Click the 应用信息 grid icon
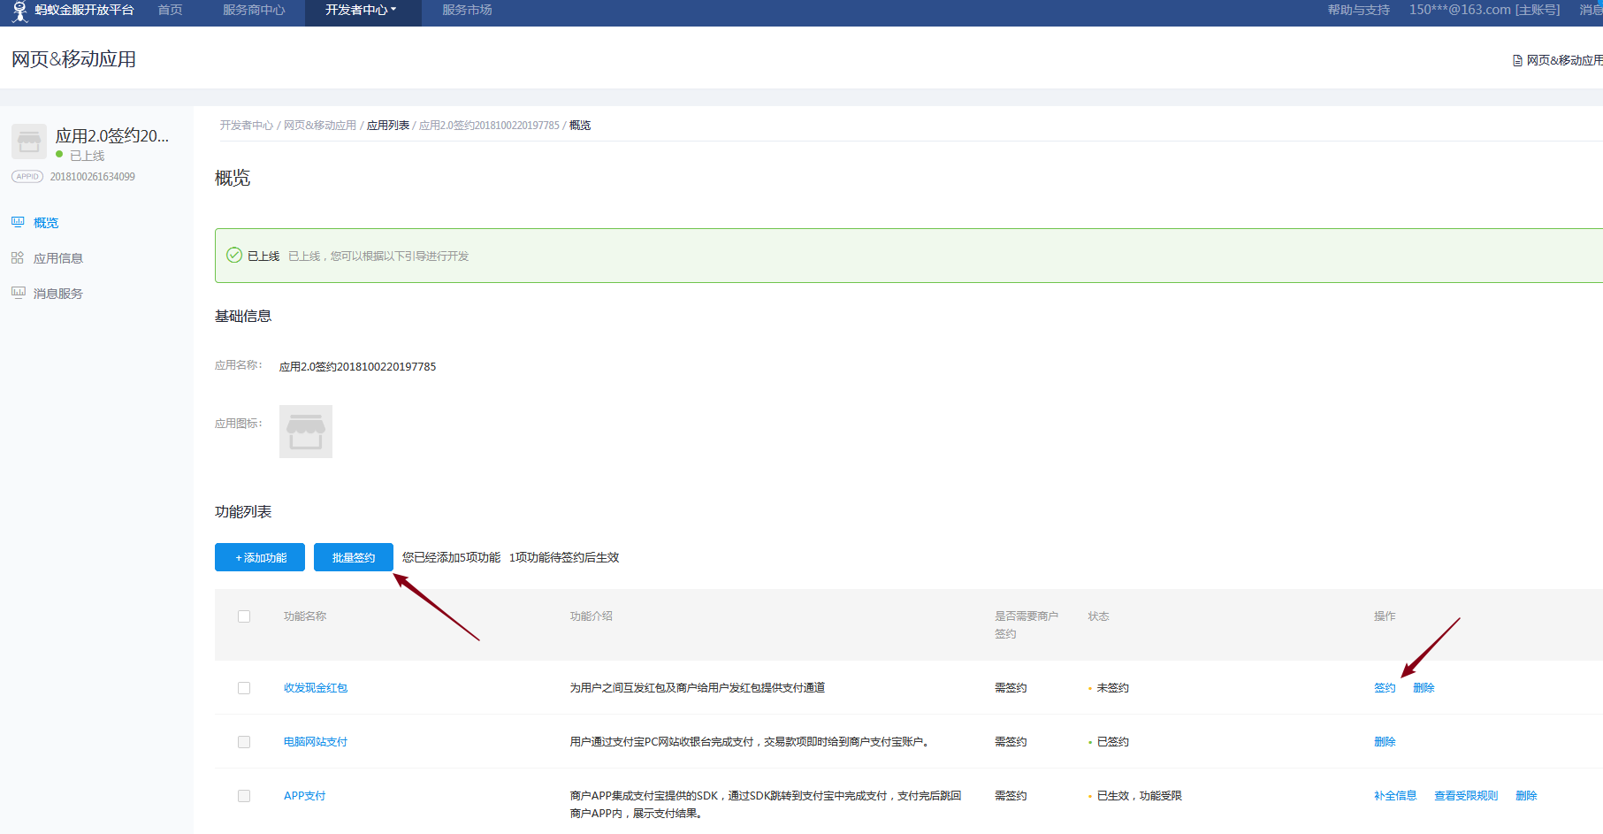This screenshot has height=834, width=1603. (x=18, y=258)
